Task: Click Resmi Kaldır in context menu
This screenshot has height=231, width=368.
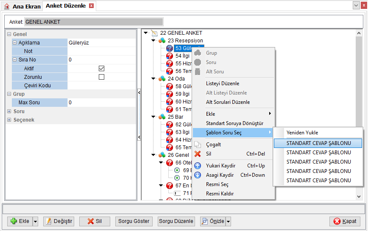Action: coord(220,194)
